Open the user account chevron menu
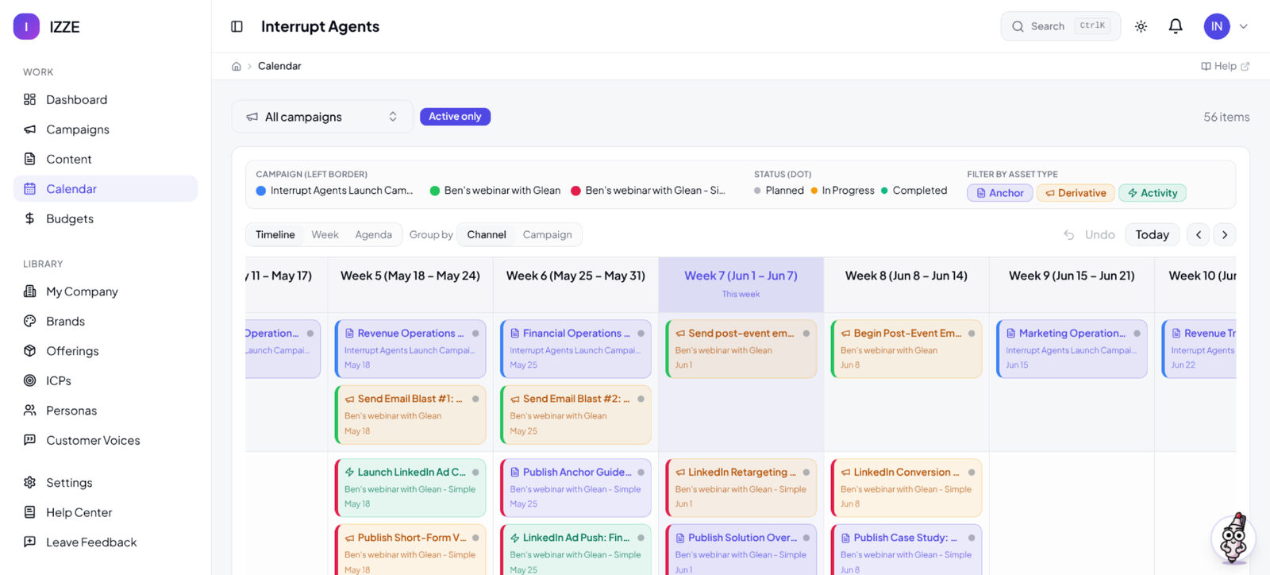Image resolution: width=1270 pixels, height=575 pixels. coord(1244,26)
